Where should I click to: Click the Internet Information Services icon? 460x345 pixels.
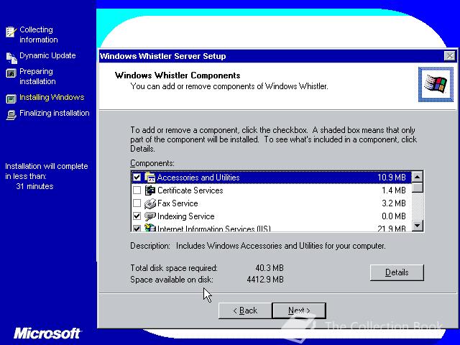click(150, 228)
